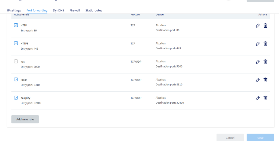Remove the nas pley rule
Viewport: 279px width, 141px height.
coord(265,98)
